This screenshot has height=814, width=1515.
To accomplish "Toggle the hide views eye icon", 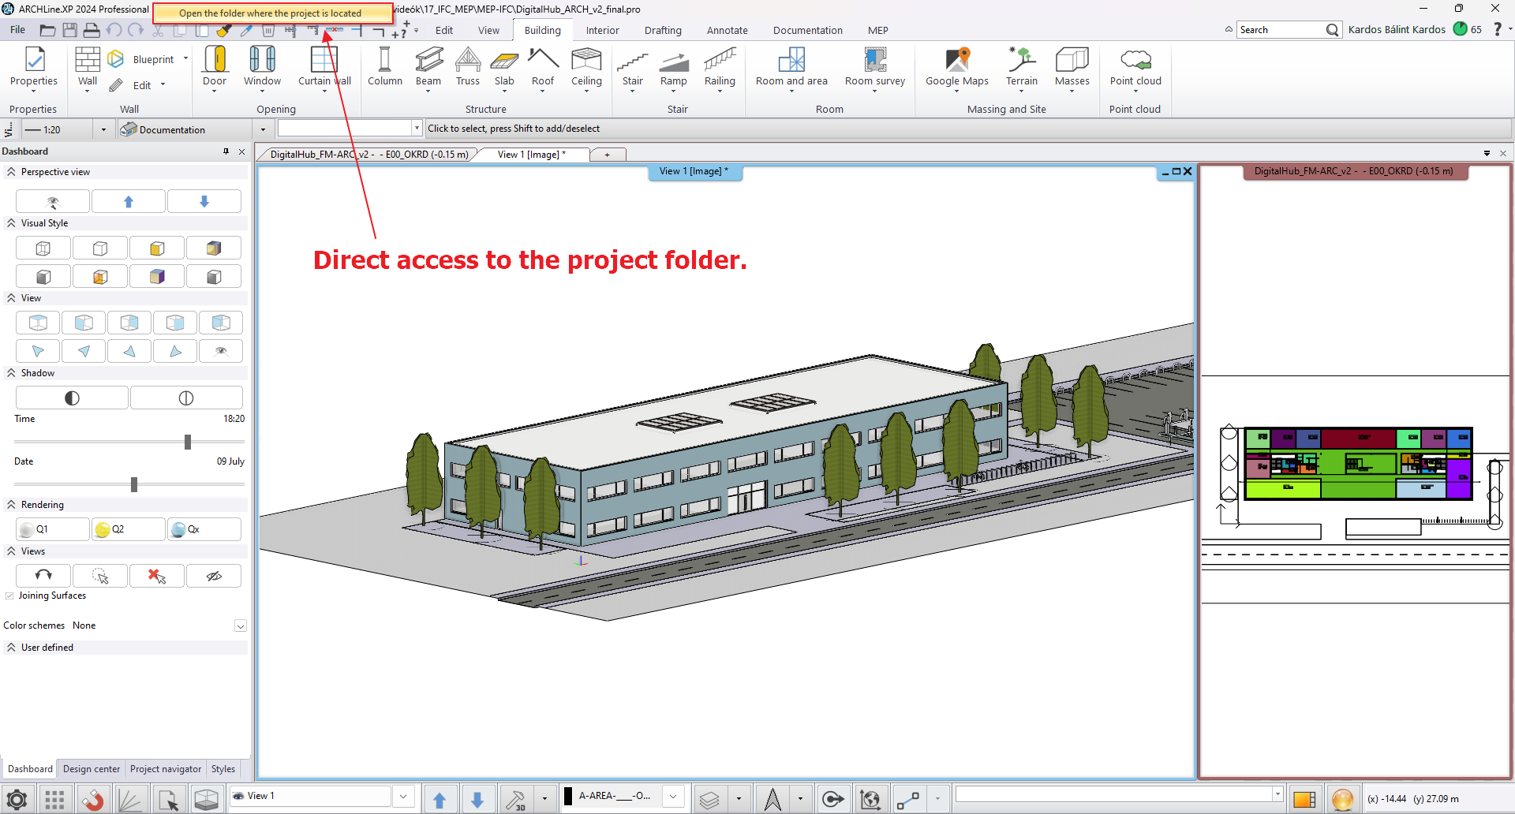I will click(x=214, y=577).
